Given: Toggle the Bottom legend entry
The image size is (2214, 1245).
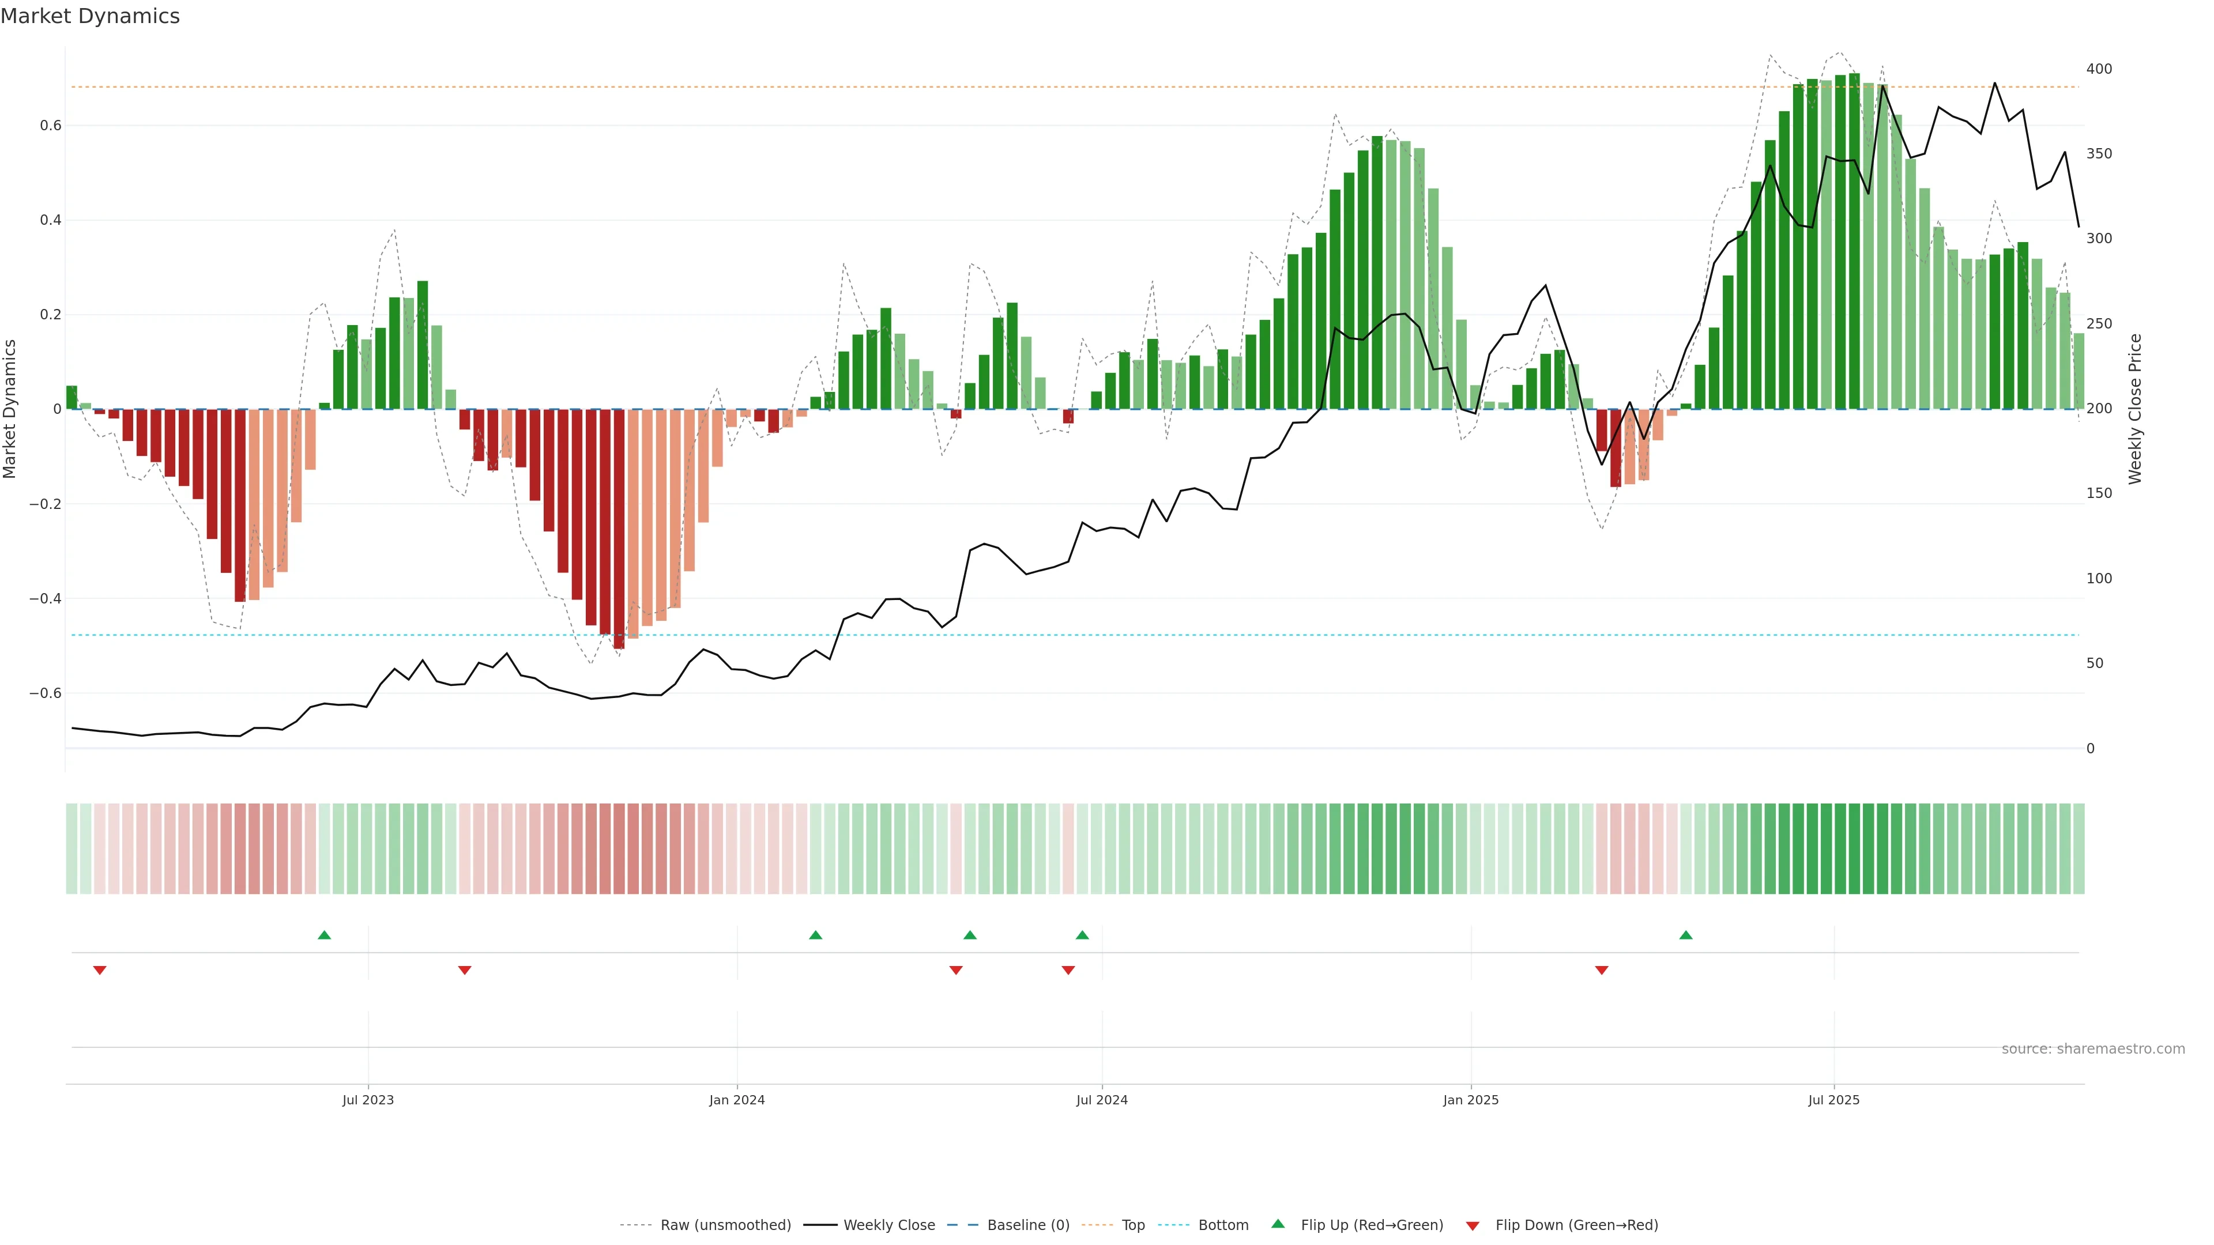Looking at the screenshot, I should [1223, 1225].
